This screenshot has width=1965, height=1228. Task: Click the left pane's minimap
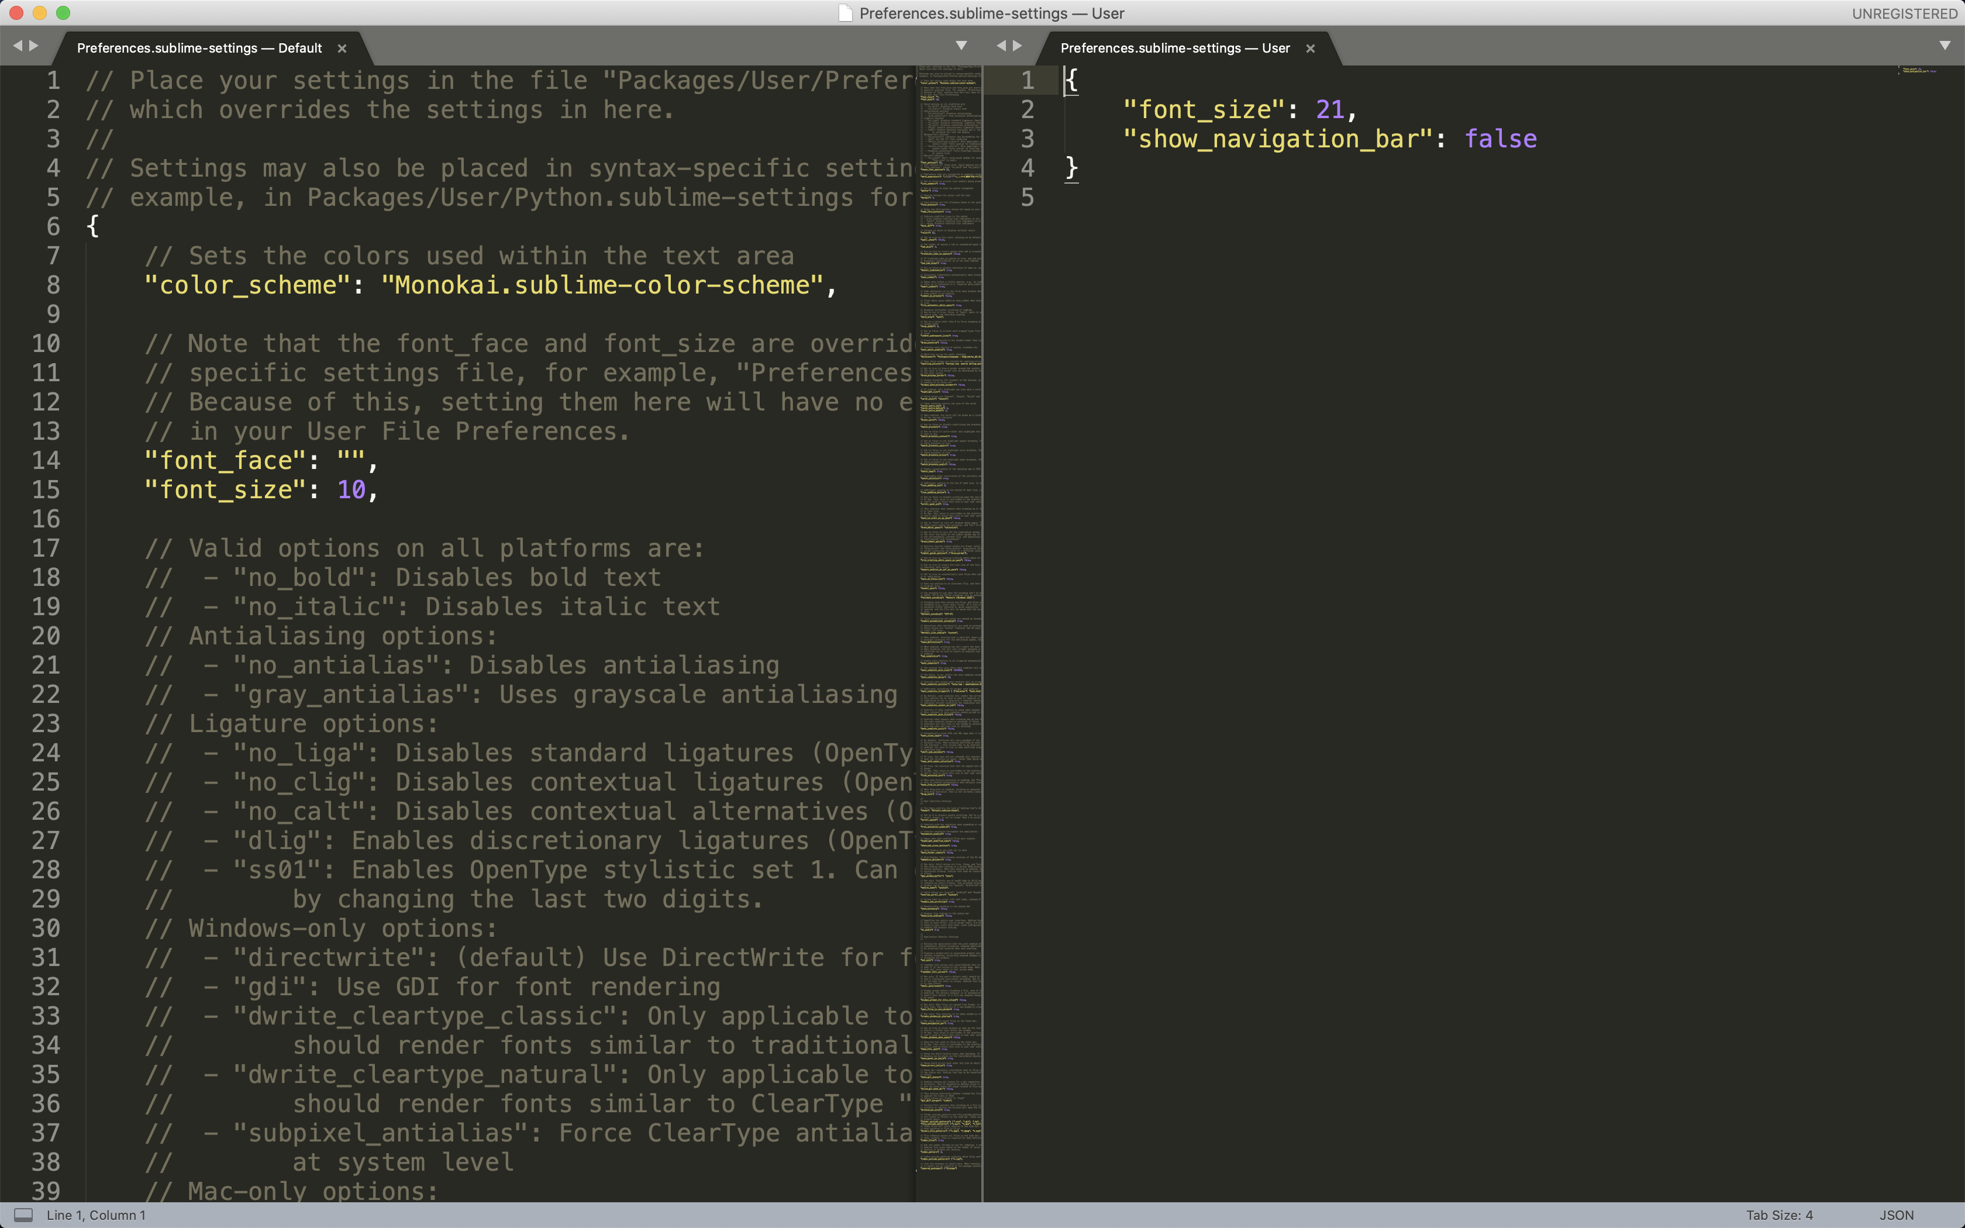point(949,568)
